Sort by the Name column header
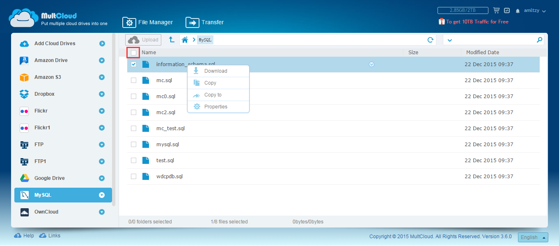The height and width of the screenshot is (246, 559). point(149,53)
